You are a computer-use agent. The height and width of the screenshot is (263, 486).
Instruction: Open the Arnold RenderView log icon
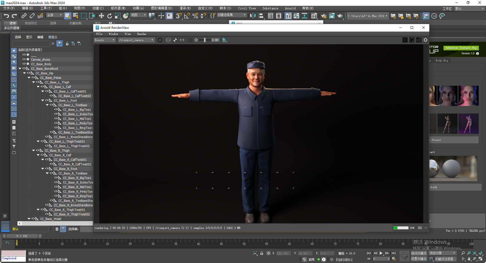point(225,40)
